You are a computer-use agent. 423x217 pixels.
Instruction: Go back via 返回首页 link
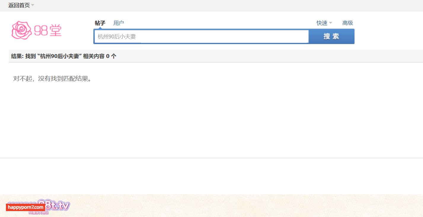point(19,5)
